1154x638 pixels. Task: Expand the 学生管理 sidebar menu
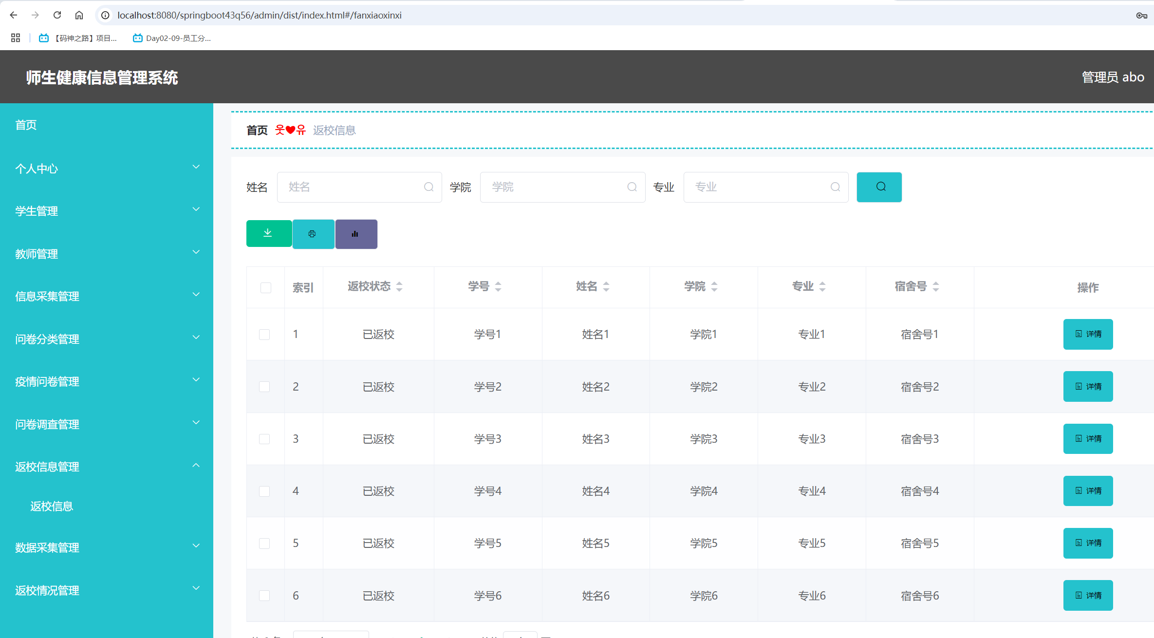tap(36, 211)
